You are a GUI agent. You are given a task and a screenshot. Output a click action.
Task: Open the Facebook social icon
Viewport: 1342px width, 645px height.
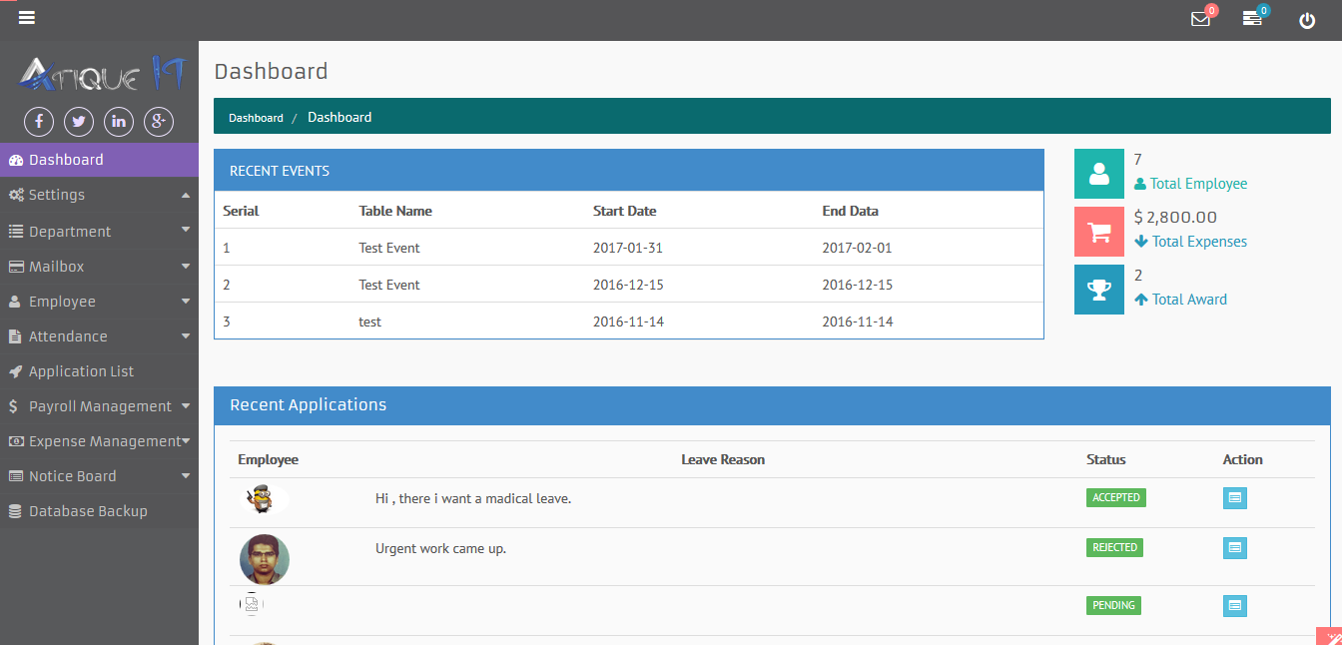tap(38, 121)
